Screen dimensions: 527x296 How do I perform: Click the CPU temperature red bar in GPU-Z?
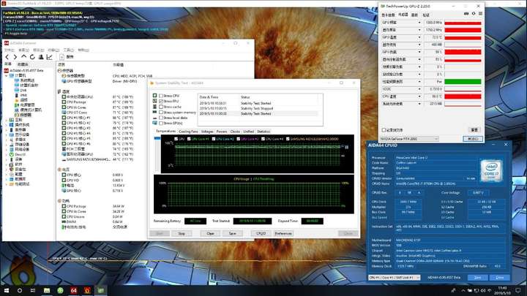(463, 96)
